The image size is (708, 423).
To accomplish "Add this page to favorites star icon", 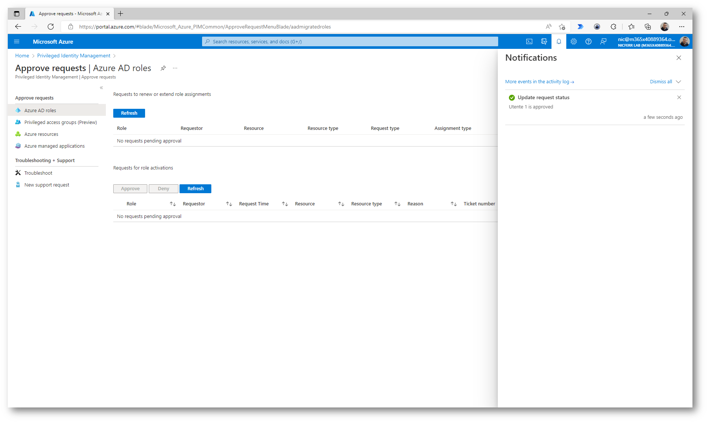I will pos(562,27).
